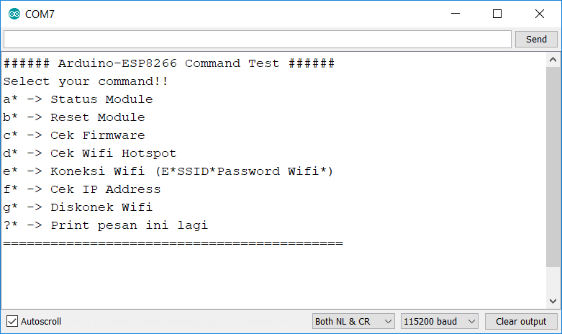Click the 'Arduino-ESP8266 Command Test' header line

(169, 63)
